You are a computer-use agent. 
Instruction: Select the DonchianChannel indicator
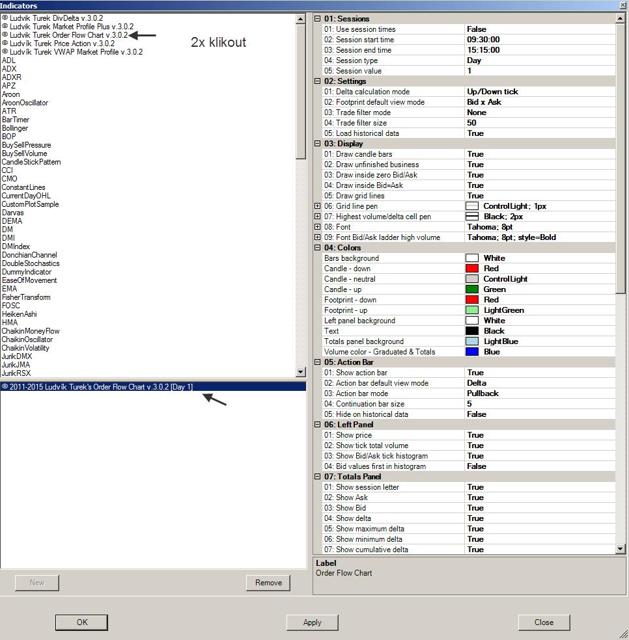[29, 255]
